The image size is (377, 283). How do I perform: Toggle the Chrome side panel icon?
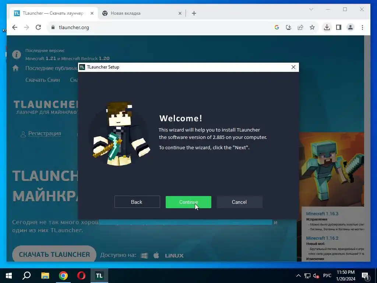[339, 27]
